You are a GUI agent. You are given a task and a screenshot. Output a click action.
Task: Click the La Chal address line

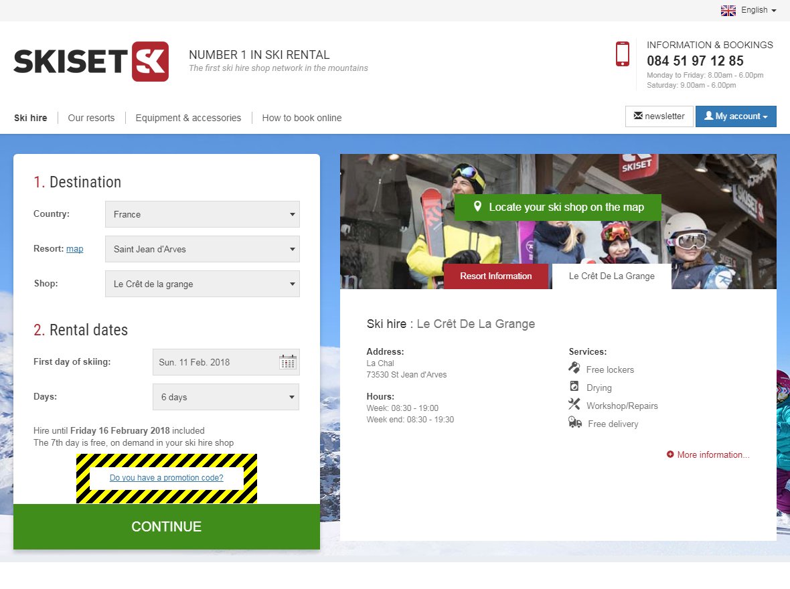coord(380,363)
